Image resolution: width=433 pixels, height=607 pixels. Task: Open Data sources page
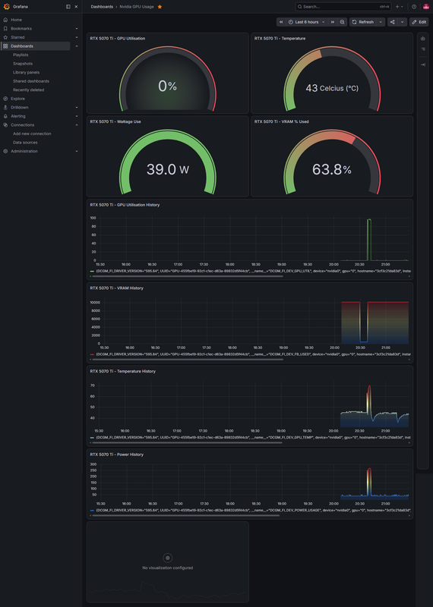coord(25,143)
